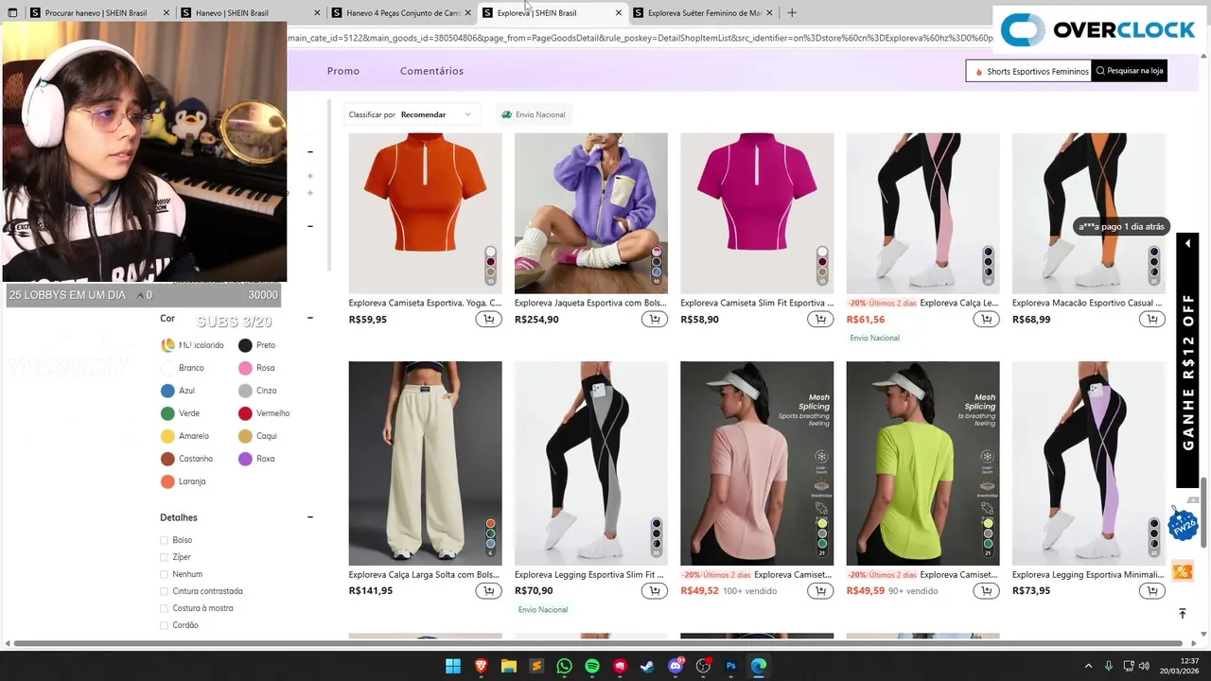Switch to Hanevo 4 Peças Conjunto tab
1211x681 pixels.
tap(403, 12)
